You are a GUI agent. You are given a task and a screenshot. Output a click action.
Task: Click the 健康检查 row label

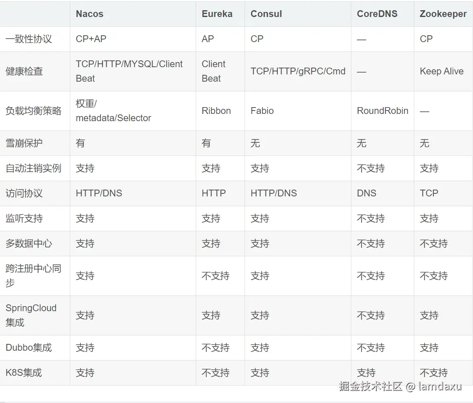[24, 71]
